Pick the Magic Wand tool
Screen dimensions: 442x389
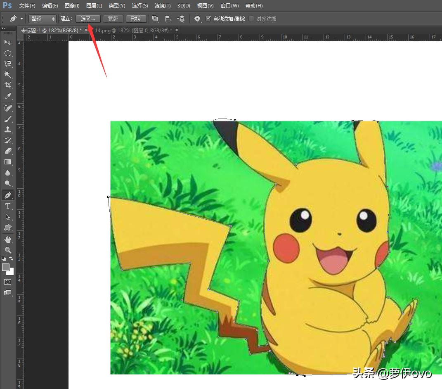[7, 75]
